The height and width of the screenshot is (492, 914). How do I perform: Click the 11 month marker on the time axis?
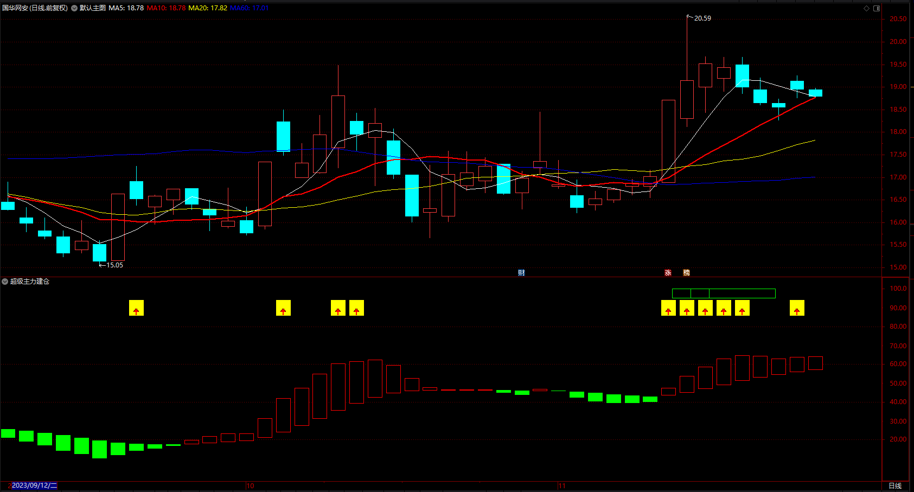point(562,485)
